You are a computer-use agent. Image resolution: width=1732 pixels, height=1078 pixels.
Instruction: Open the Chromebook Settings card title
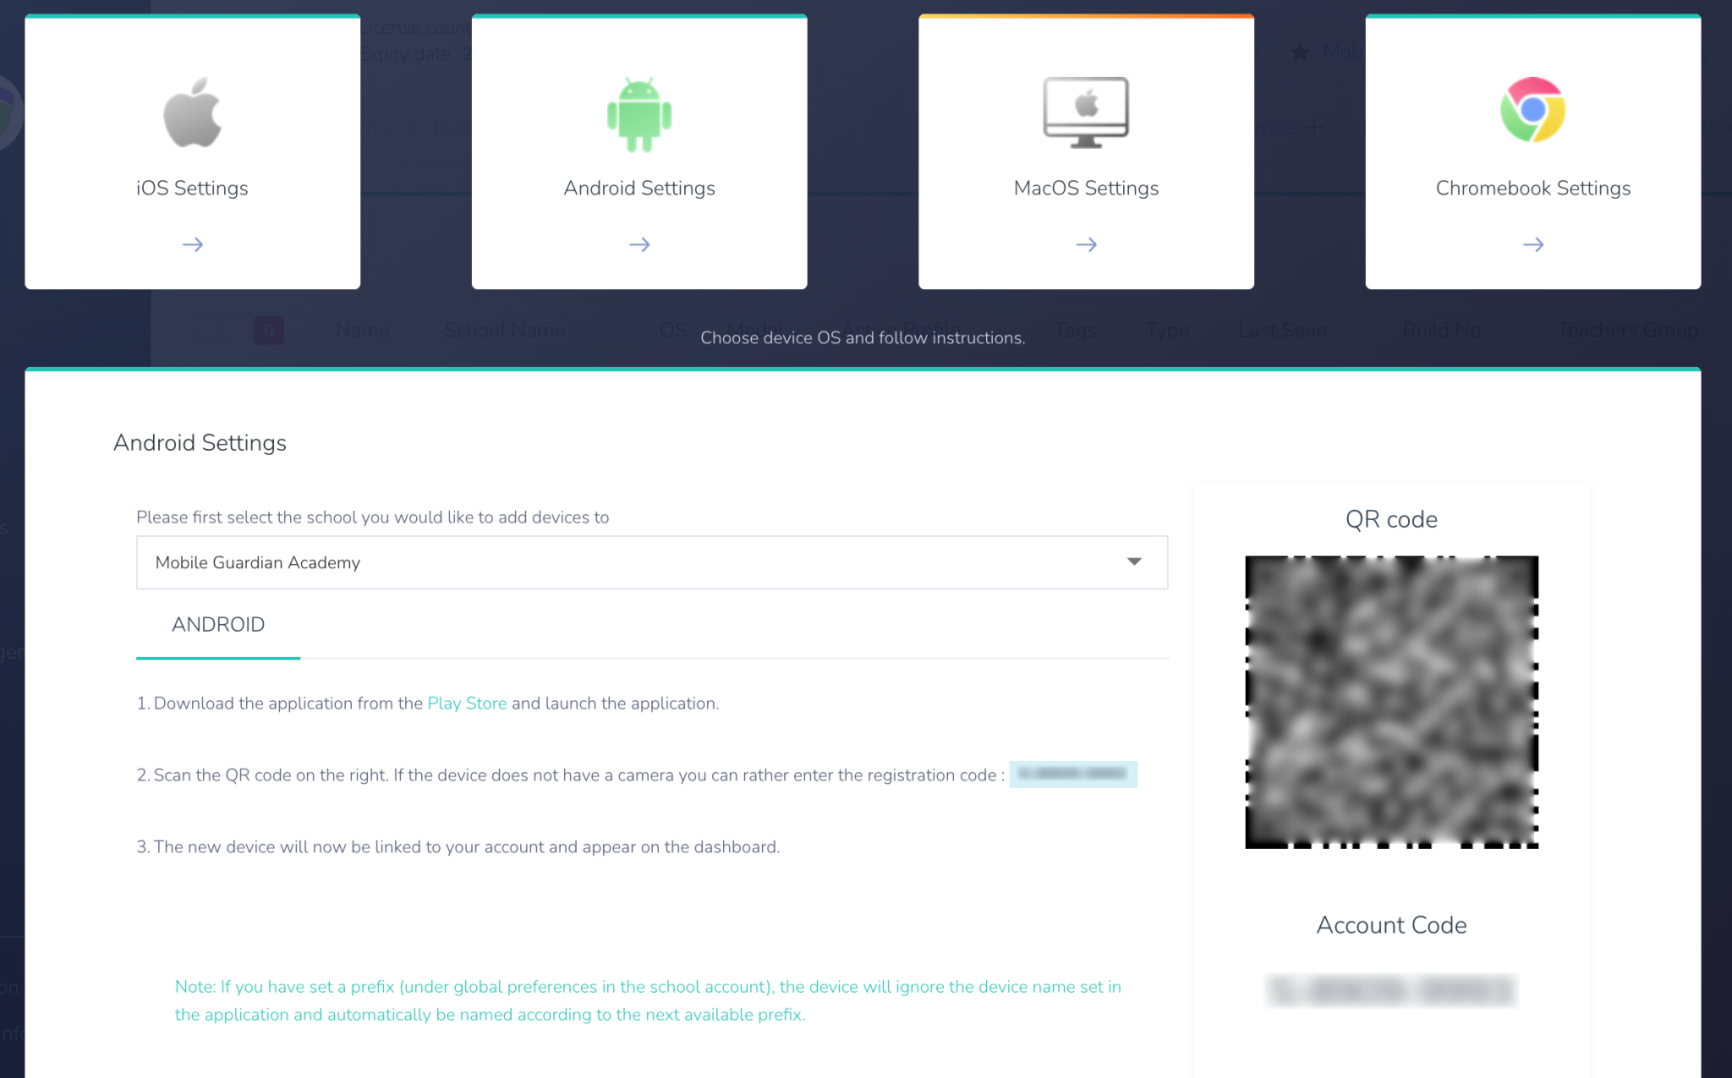1532,188
